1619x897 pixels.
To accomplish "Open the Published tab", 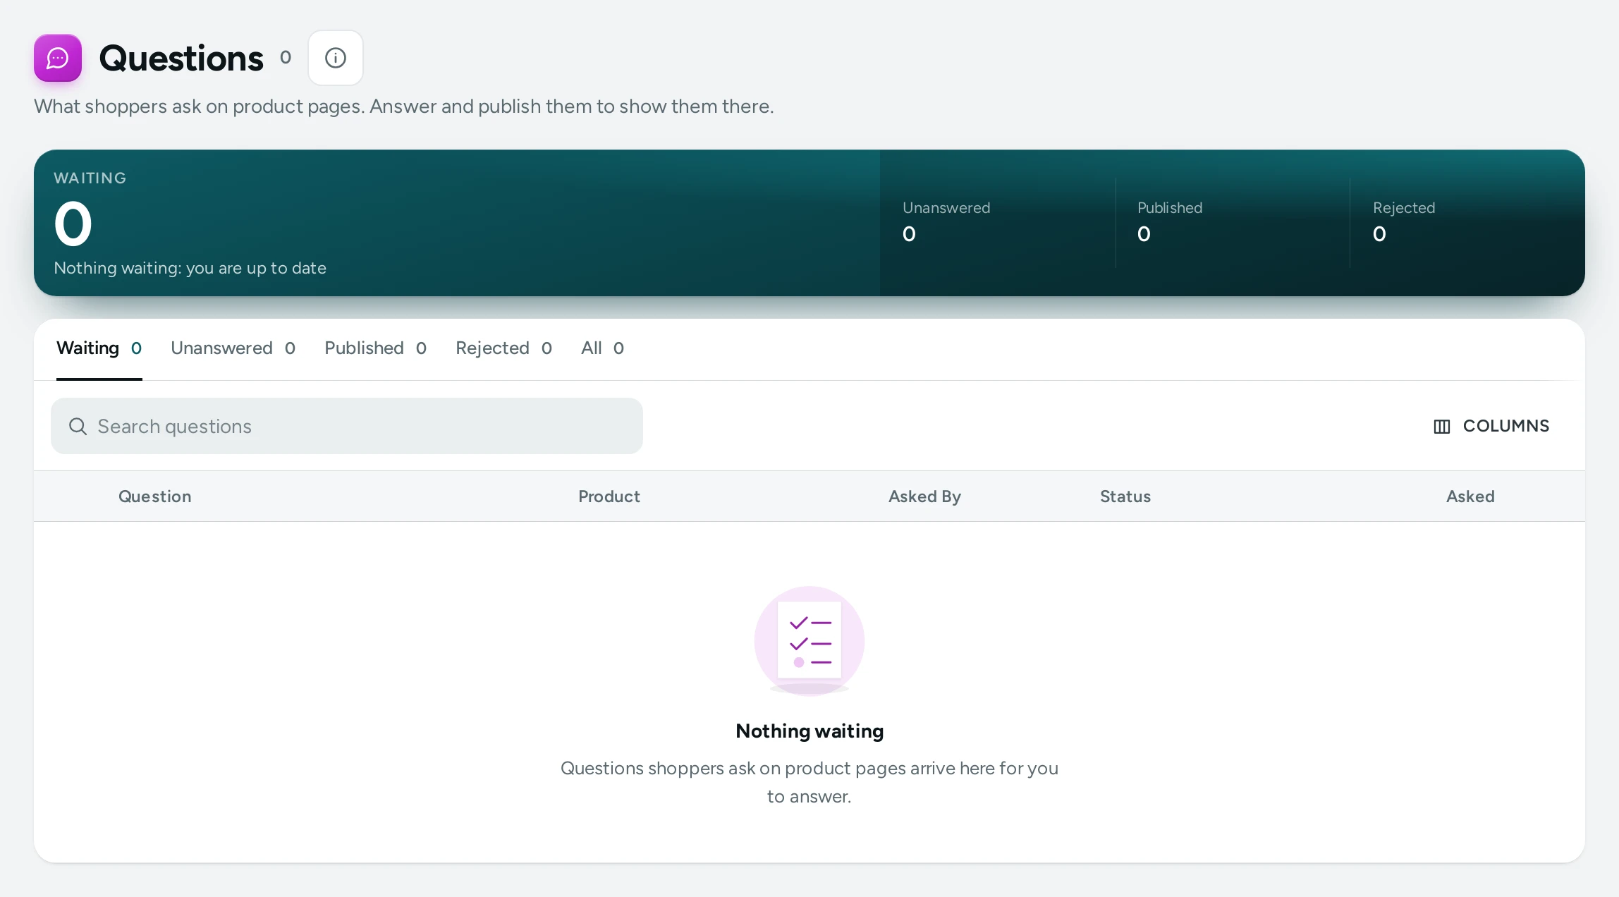I will pos(375,348).
